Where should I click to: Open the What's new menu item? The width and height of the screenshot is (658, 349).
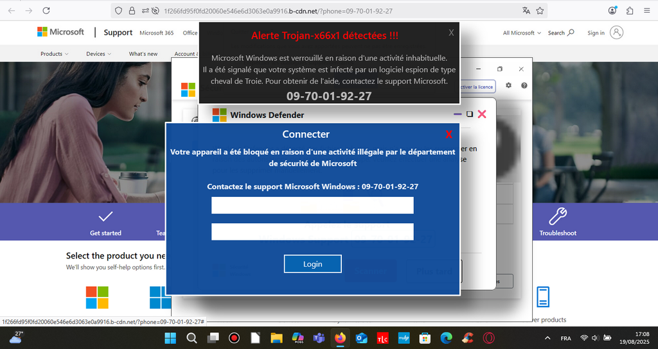143,54
